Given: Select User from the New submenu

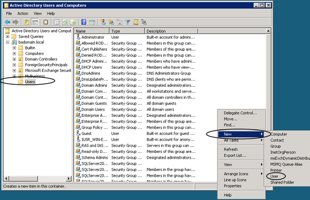Looking at the screenshot, I should [x=274, y=176].
